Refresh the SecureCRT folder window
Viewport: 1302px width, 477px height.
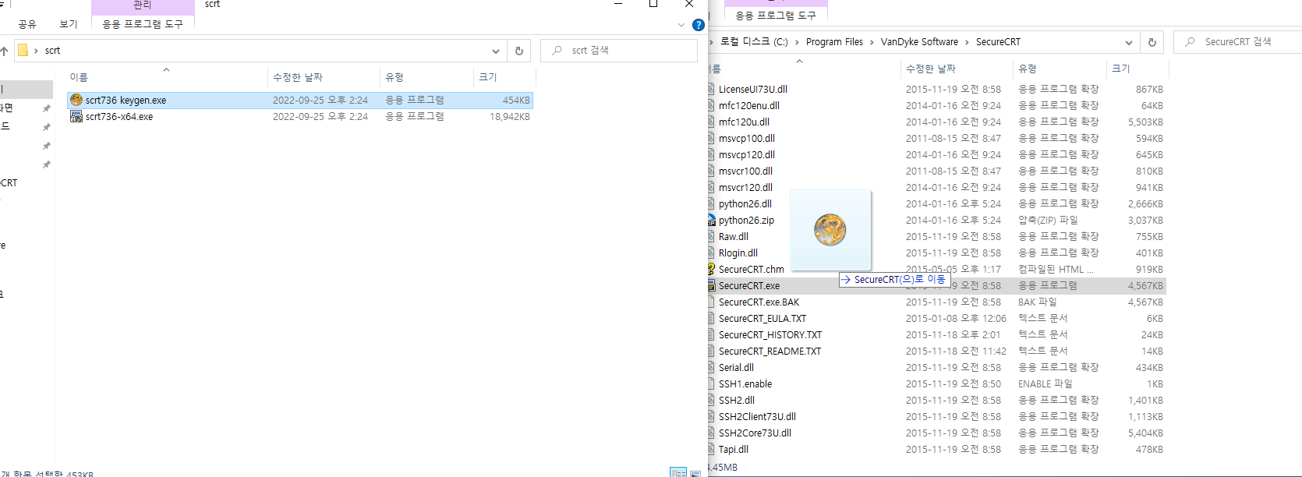tap(1152, 42)
